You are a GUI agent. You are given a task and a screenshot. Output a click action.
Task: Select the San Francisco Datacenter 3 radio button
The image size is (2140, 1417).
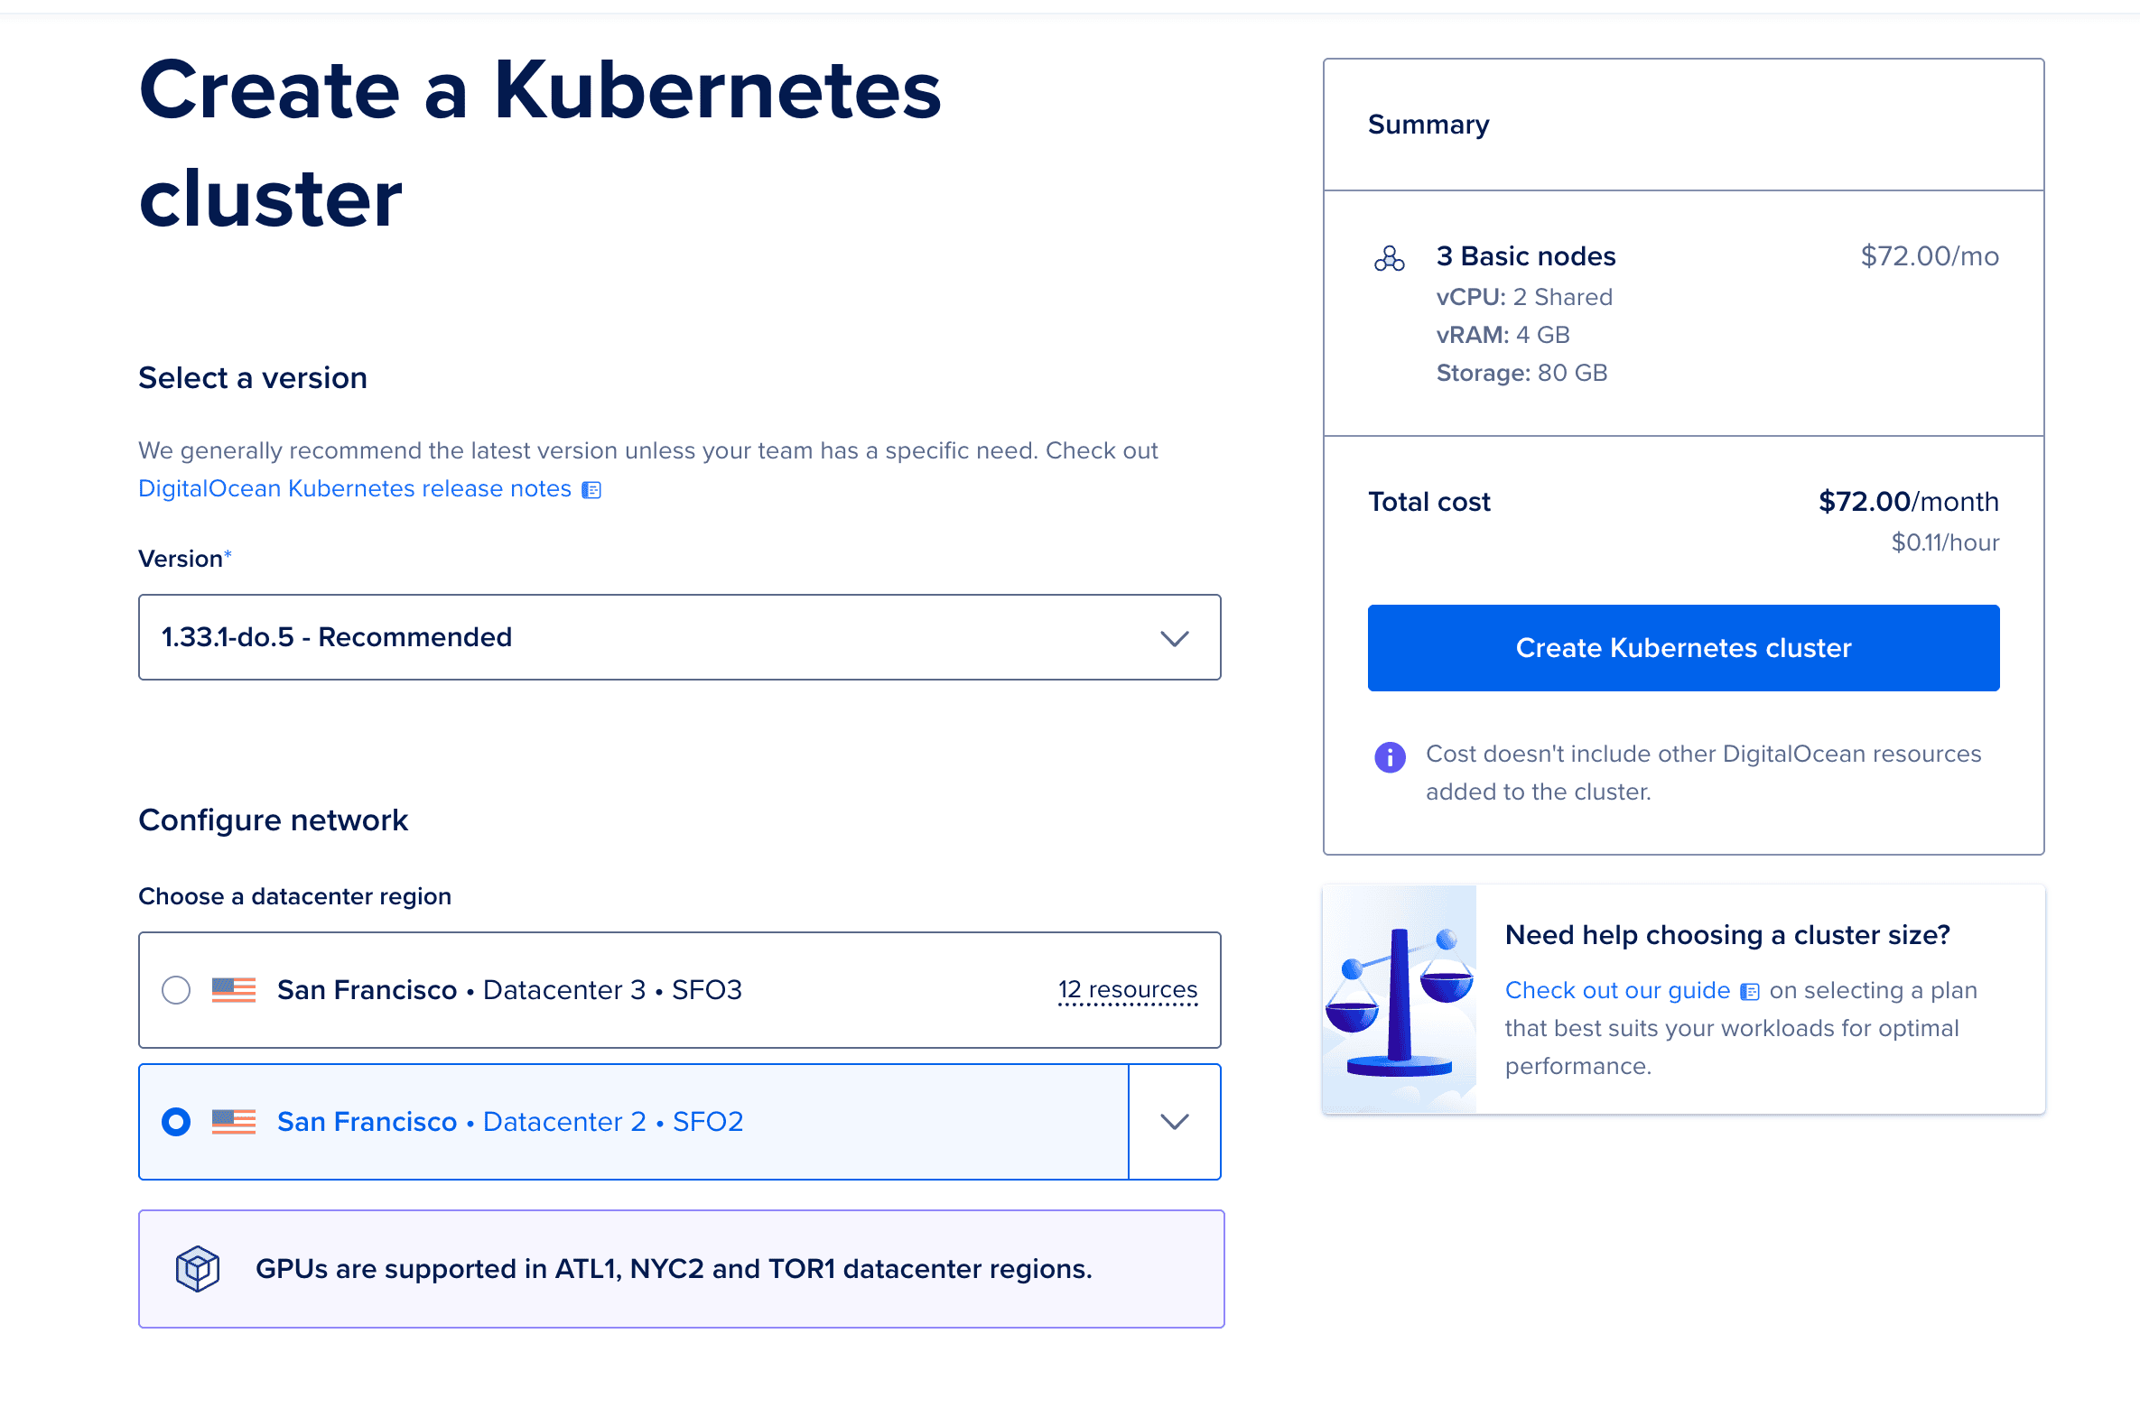(x=175, y=989)
